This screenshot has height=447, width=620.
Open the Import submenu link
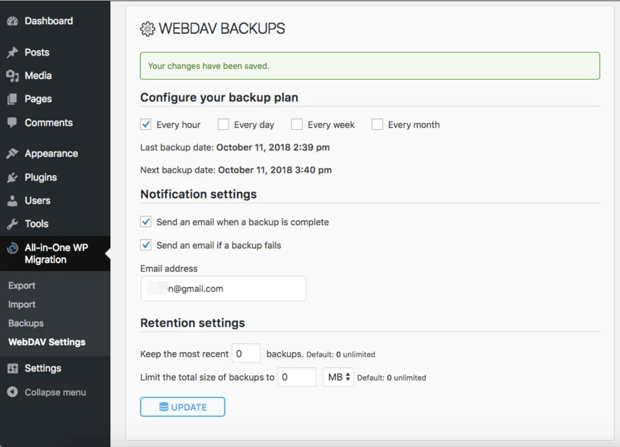tap(22, 305)
